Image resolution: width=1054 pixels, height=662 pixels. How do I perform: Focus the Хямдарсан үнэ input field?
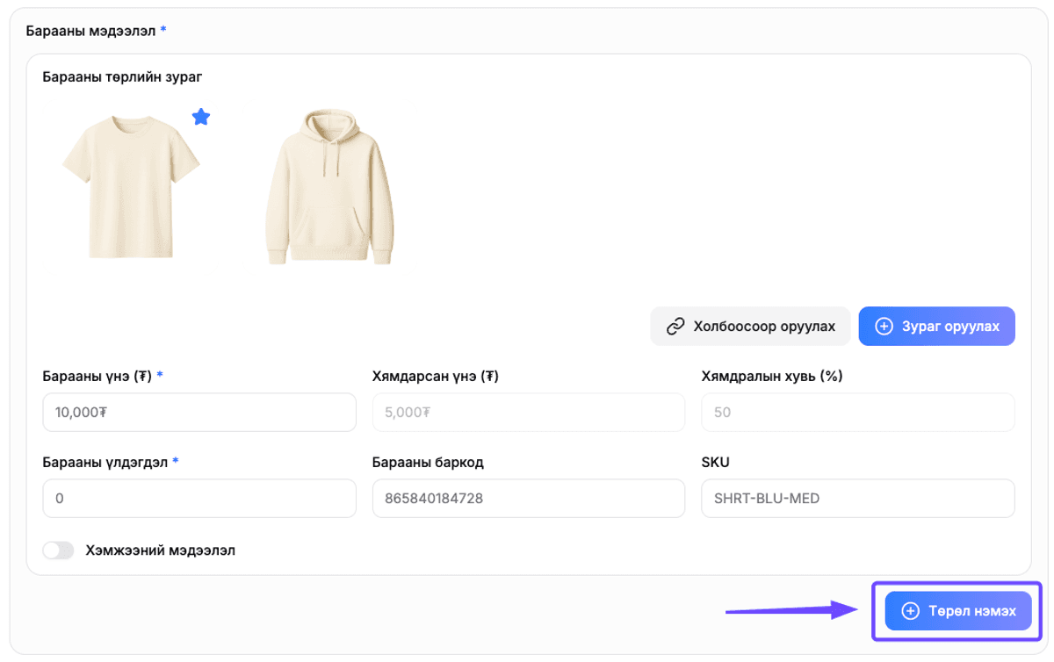[x=529, y=412]
